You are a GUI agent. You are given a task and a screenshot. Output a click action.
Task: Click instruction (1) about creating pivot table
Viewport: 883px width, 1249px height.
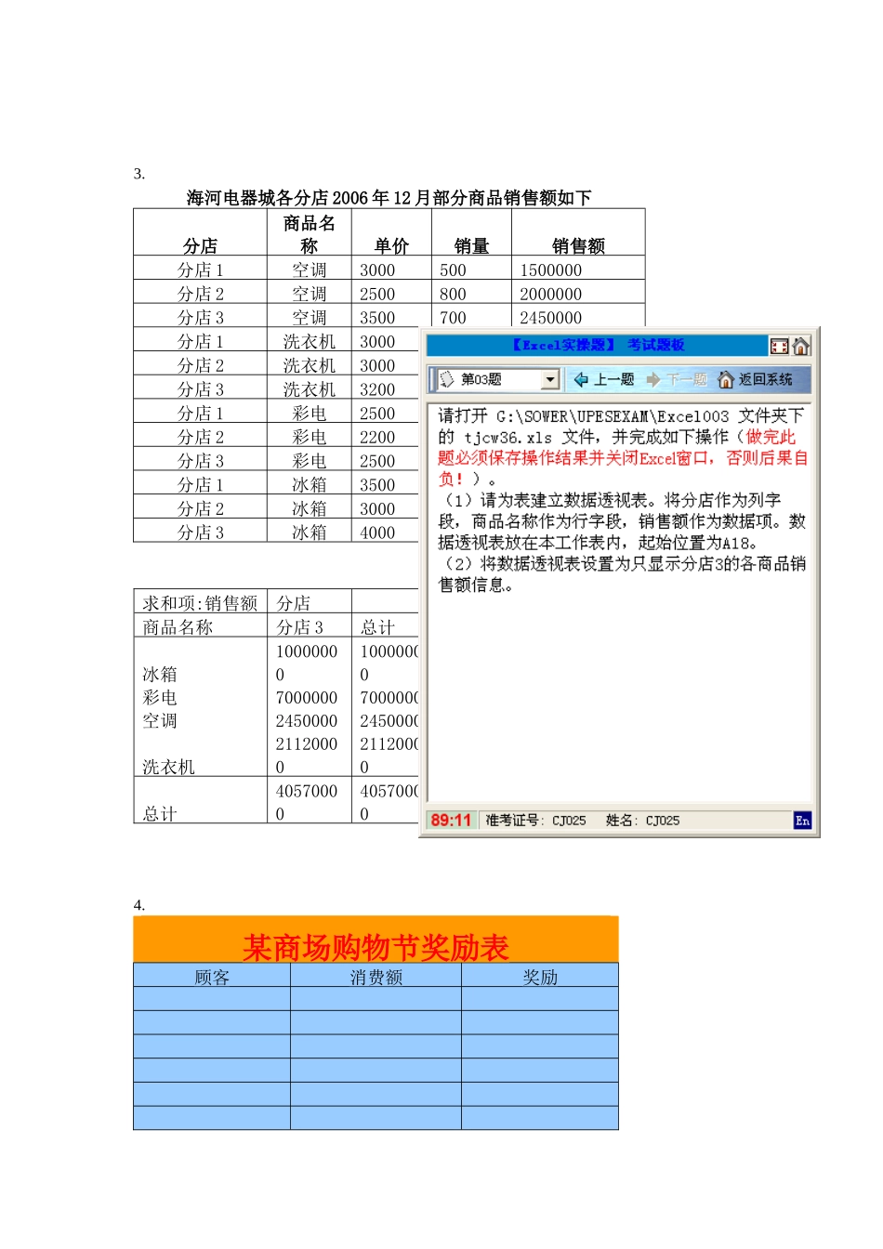[622, 521]
